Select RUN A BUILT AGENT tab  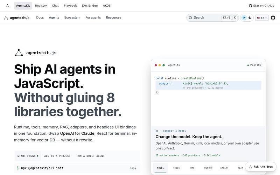(x=91, y=156)
